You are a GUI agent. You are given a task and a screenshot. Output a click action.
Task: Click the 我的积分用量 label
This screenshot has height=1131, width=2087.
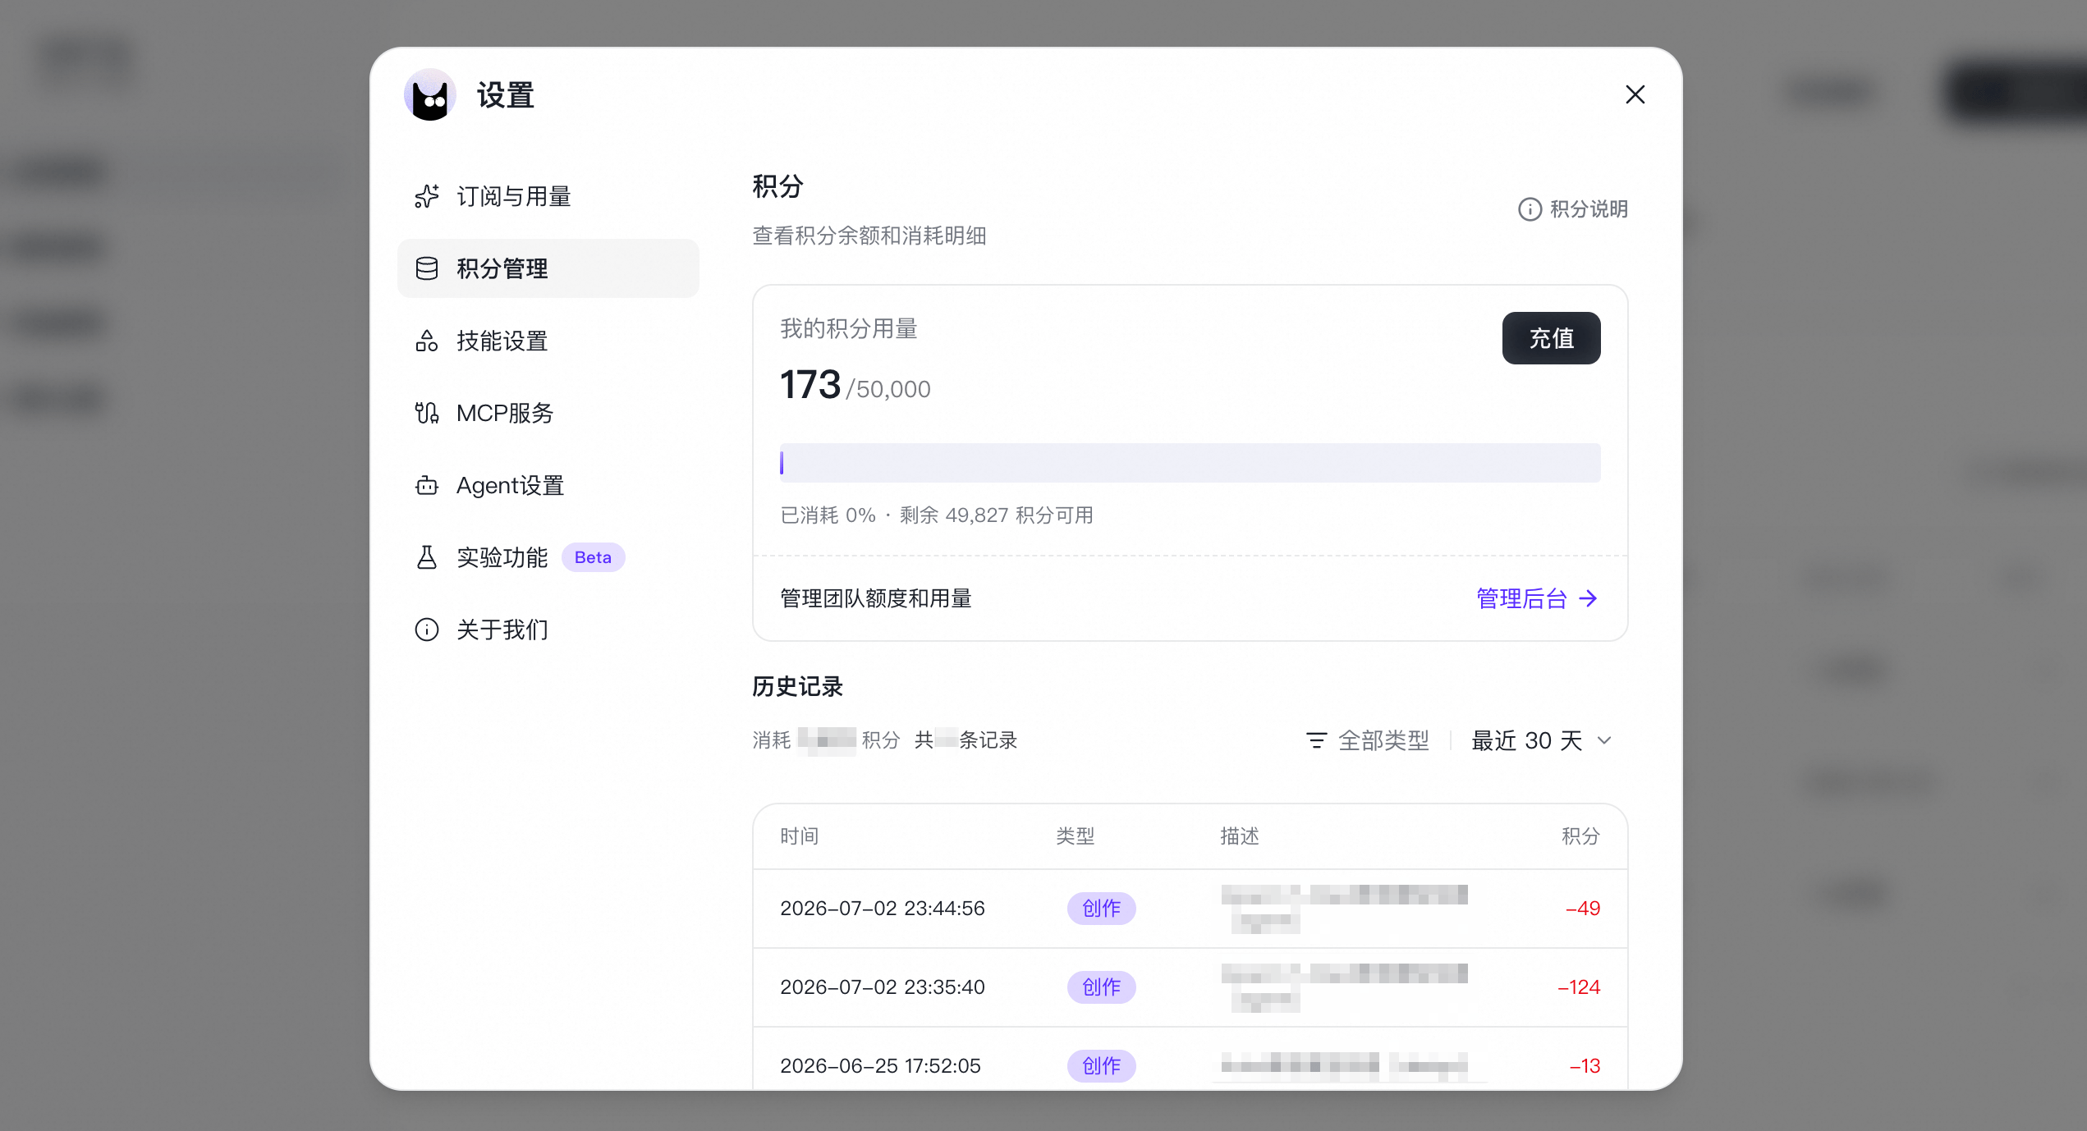[848, 329]
